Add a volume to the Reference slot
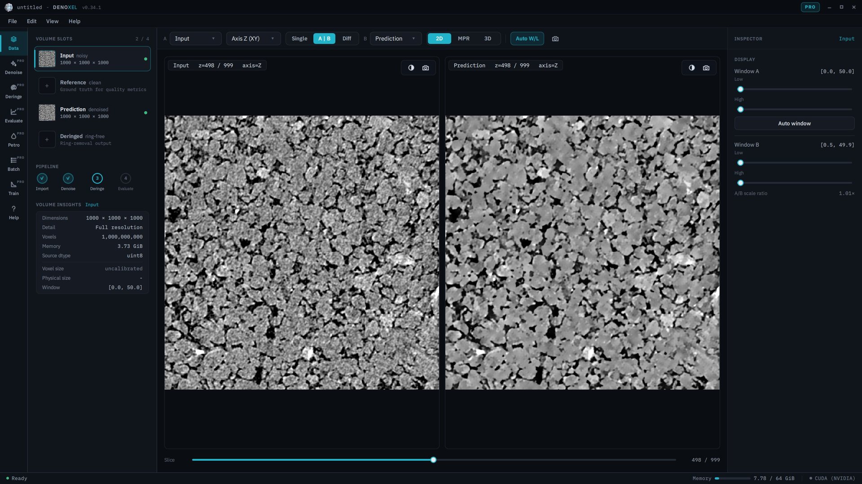 (x=47, y=86)
